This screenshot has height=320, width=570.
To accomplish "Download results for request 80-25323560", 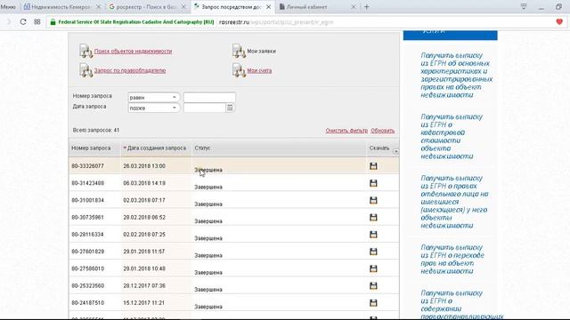I will [373, 286].
